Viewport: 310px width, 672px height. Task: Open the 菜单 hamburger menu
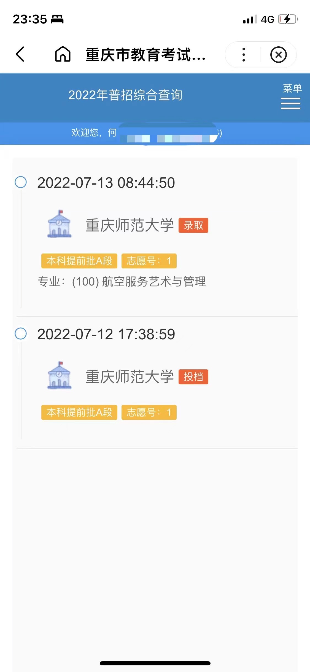click(292, 97)
